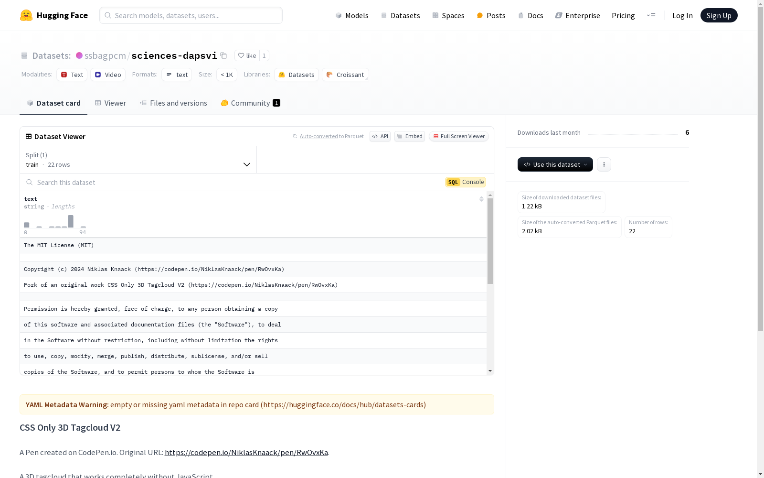Click the Log In link
Screen dimensions: 764x478
pos(682,15)
